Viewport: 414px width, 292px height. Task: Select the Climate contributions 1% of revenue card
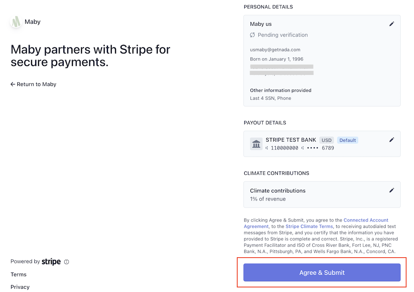[x=322, y=195]
